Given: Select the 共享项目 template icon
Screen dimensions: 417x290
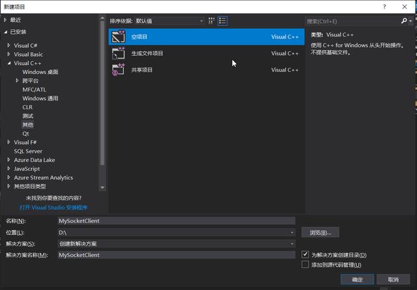Looking at the screenshot, I should pyautogui.click(x=118, y=70).
